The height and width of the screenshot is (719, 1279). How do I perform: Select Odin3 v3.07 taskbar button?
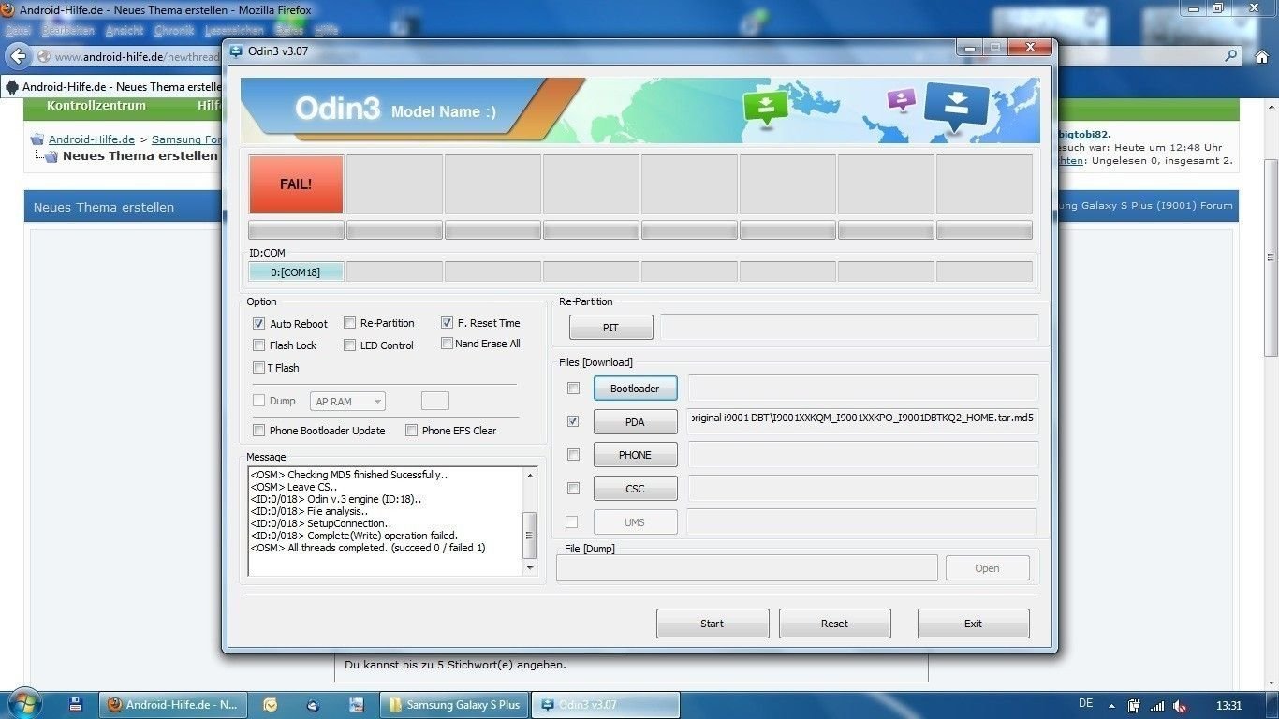[x=606, y=704]
